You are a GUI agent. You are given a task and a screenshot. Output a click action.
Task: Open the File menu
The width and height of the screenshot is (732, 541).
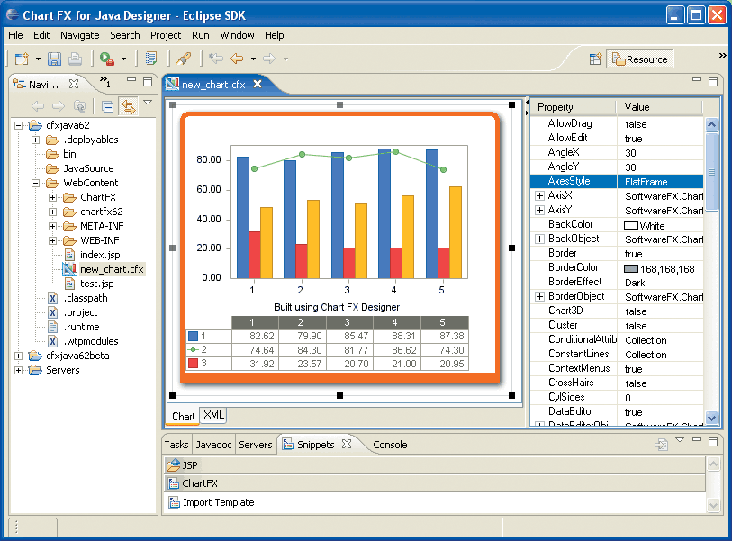click(15, 35)
